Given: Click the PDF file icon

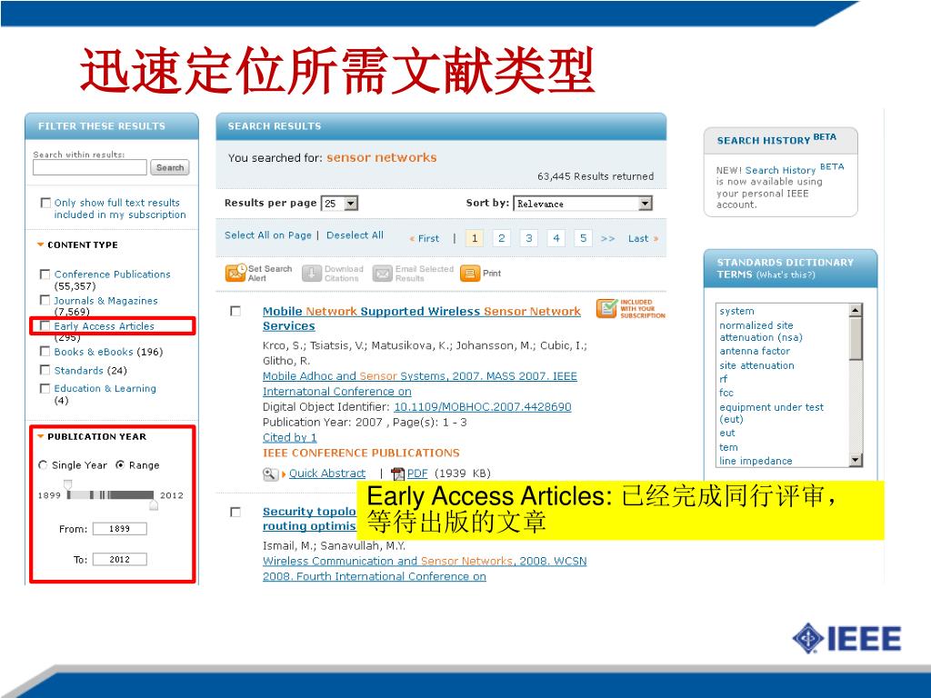Looking at the screenshot, I should click(398, 474).
